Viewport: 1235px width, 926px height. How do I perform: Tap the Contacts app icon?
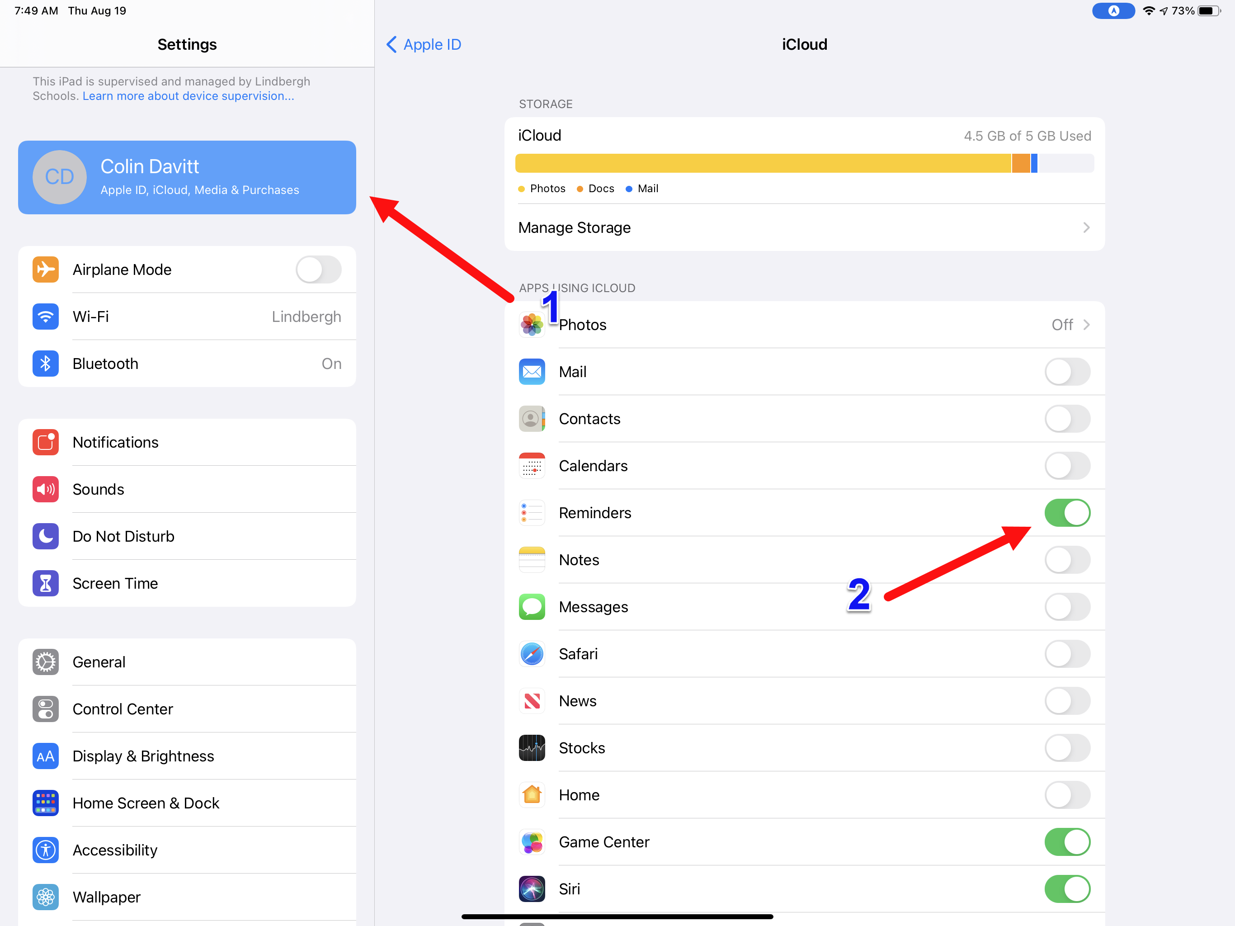point(532,418)
